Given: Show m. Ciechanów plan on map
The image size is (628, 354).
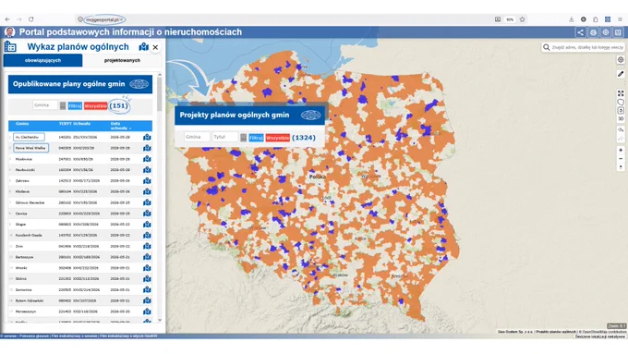Looking at the screenshot, I should tap(147, 137).
